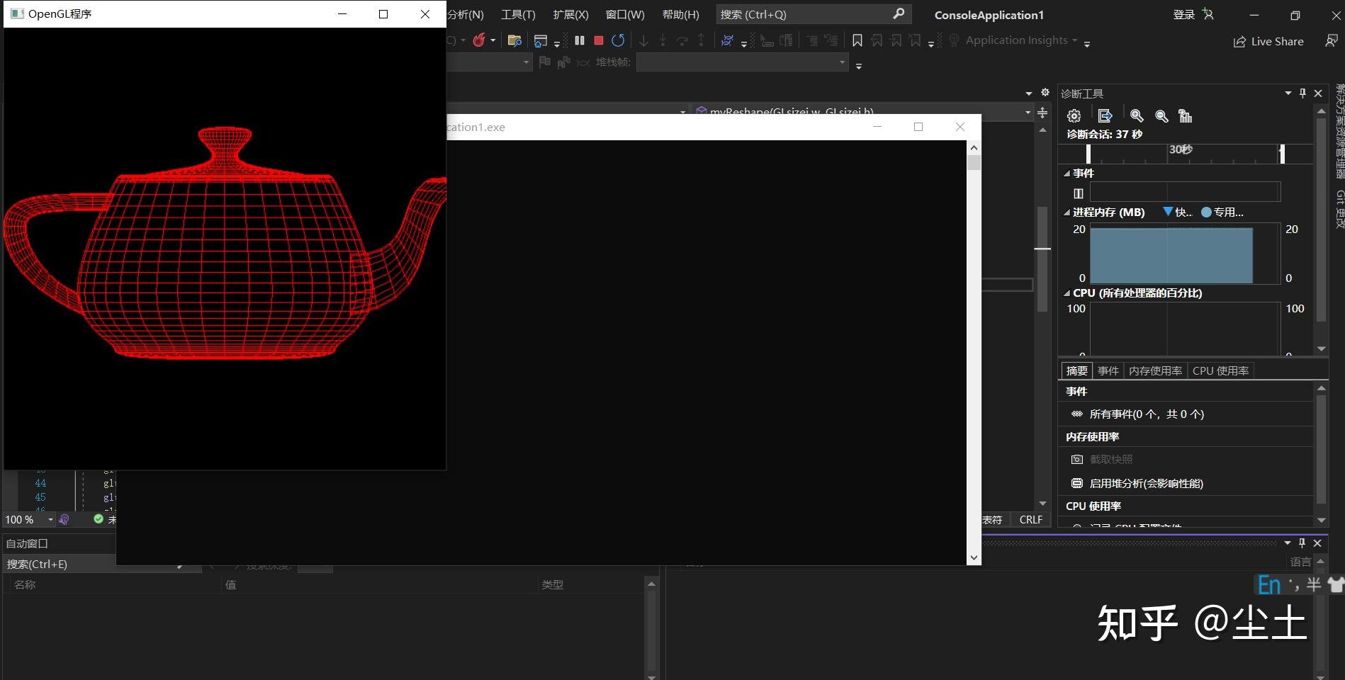Image resolution: width=1345 pixels, height=680 pixels.
Task: Click the sign-in (登录) account link
Action: pos(1183,14)
